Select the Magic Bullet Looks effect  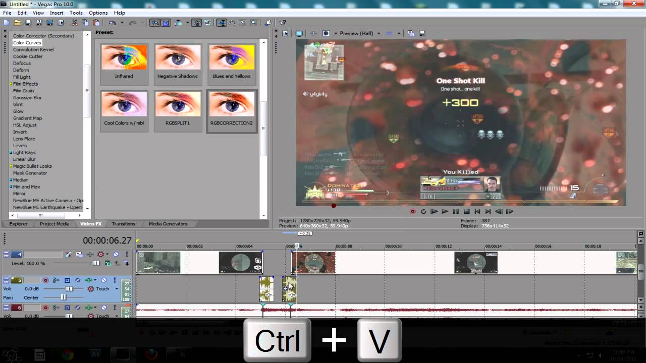pos(32,166)
